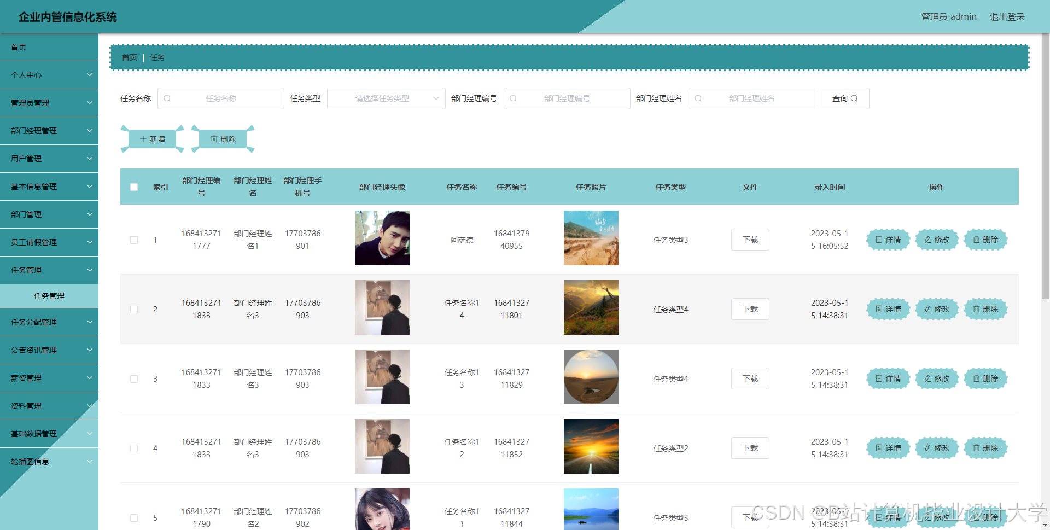
Task: Click 修改 for task 阿萨德
Action: pyautogui.click(x=937, y=240)
